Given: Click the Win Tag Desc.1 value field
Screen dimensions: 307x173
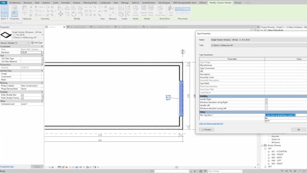Looking at the screenshot, I should point(286,115).
